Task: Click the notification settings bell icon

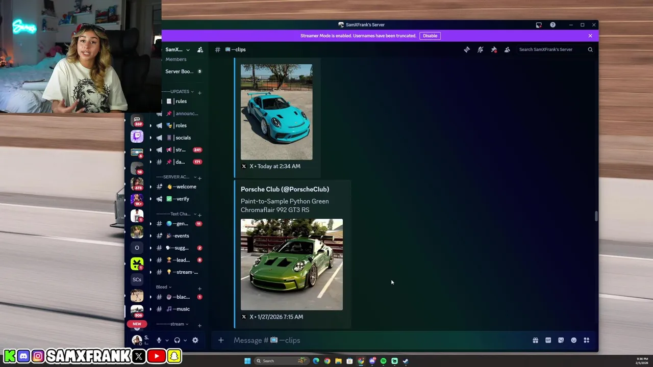Action: pos(480,49)
